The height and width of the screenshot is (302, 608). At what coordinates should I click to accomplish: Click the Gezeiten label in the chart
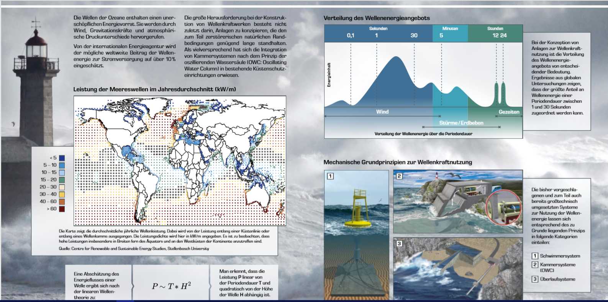[509, 112]
